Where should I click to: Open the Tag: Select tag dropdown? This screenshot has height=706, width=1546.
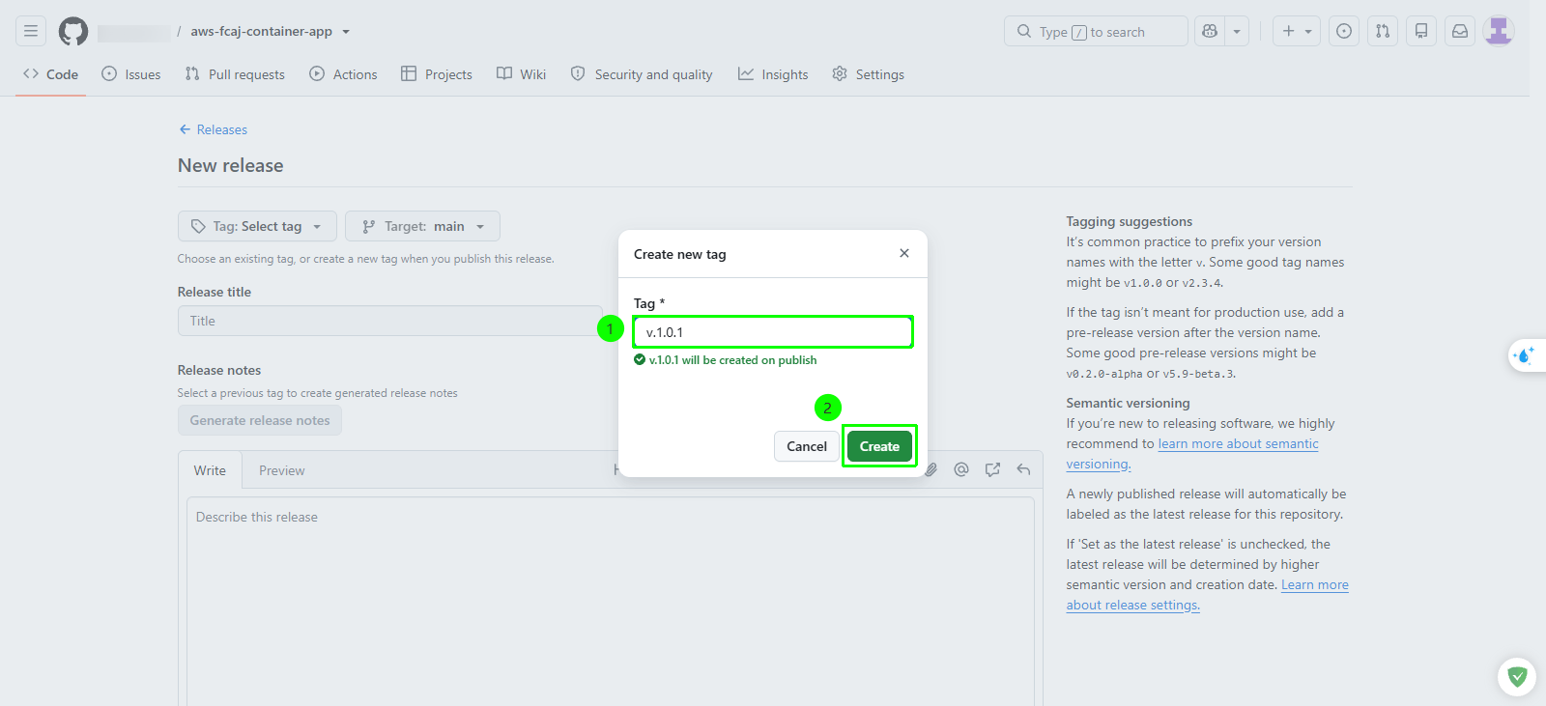(257, 226)
